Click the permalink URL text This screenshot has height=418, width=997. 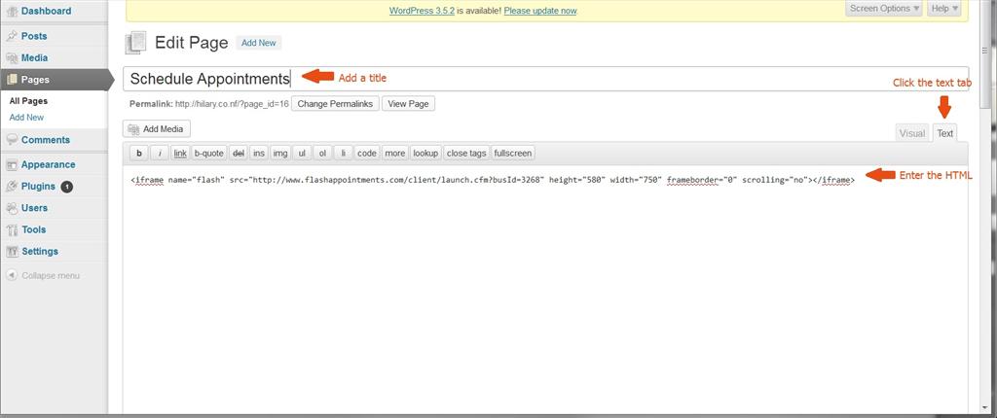(232, 104)
